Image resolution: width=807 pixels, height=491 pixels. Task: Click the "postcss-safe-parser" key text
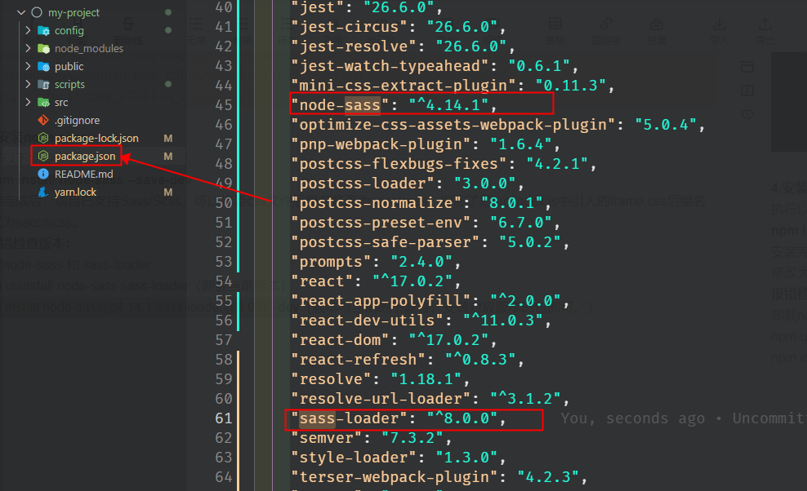386,241
